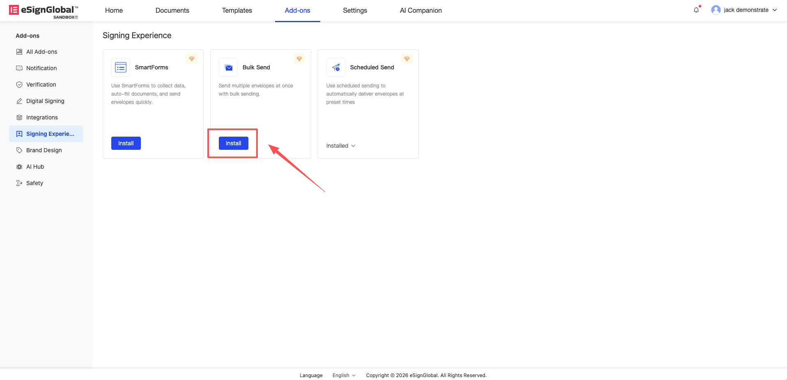Click the premium diamond badge on SmartForms
787x380 pixels.
[x=192, y=59]
